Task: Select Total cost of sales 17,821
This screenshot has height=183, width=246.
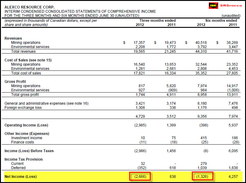Action: click(x=139, y=73)
